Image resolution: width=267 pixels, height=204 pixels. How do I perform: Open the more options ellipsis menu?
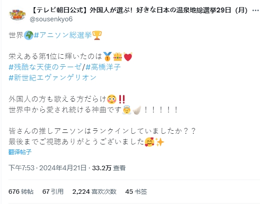pyautogui.click(x=255, y=10)
